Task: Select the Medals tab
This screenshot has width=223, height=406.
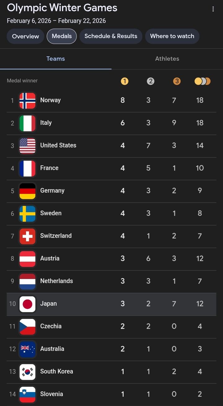Action: (x=62, y=36)
